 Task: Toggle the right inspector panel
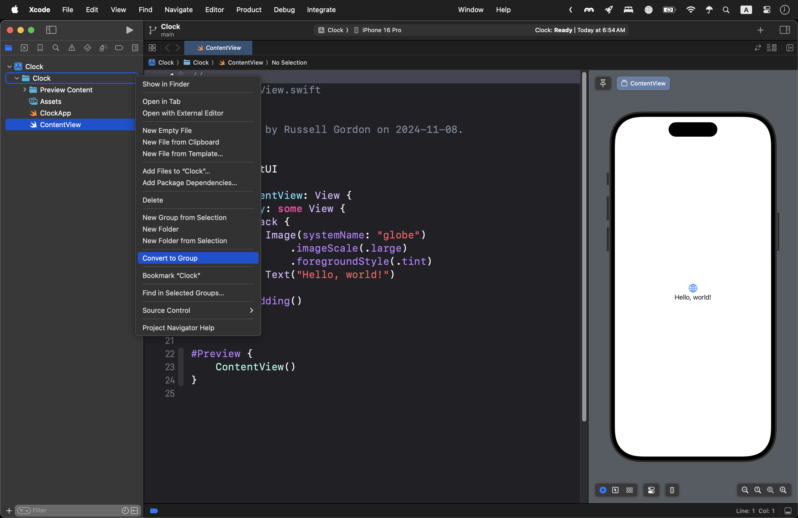coord(785,30)
